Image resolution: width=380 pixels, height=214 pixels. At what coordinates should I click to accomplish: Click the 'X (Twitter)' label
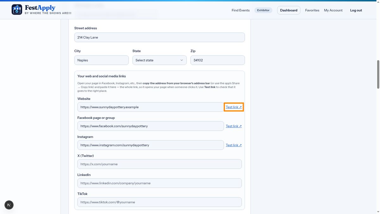(85, 156)
